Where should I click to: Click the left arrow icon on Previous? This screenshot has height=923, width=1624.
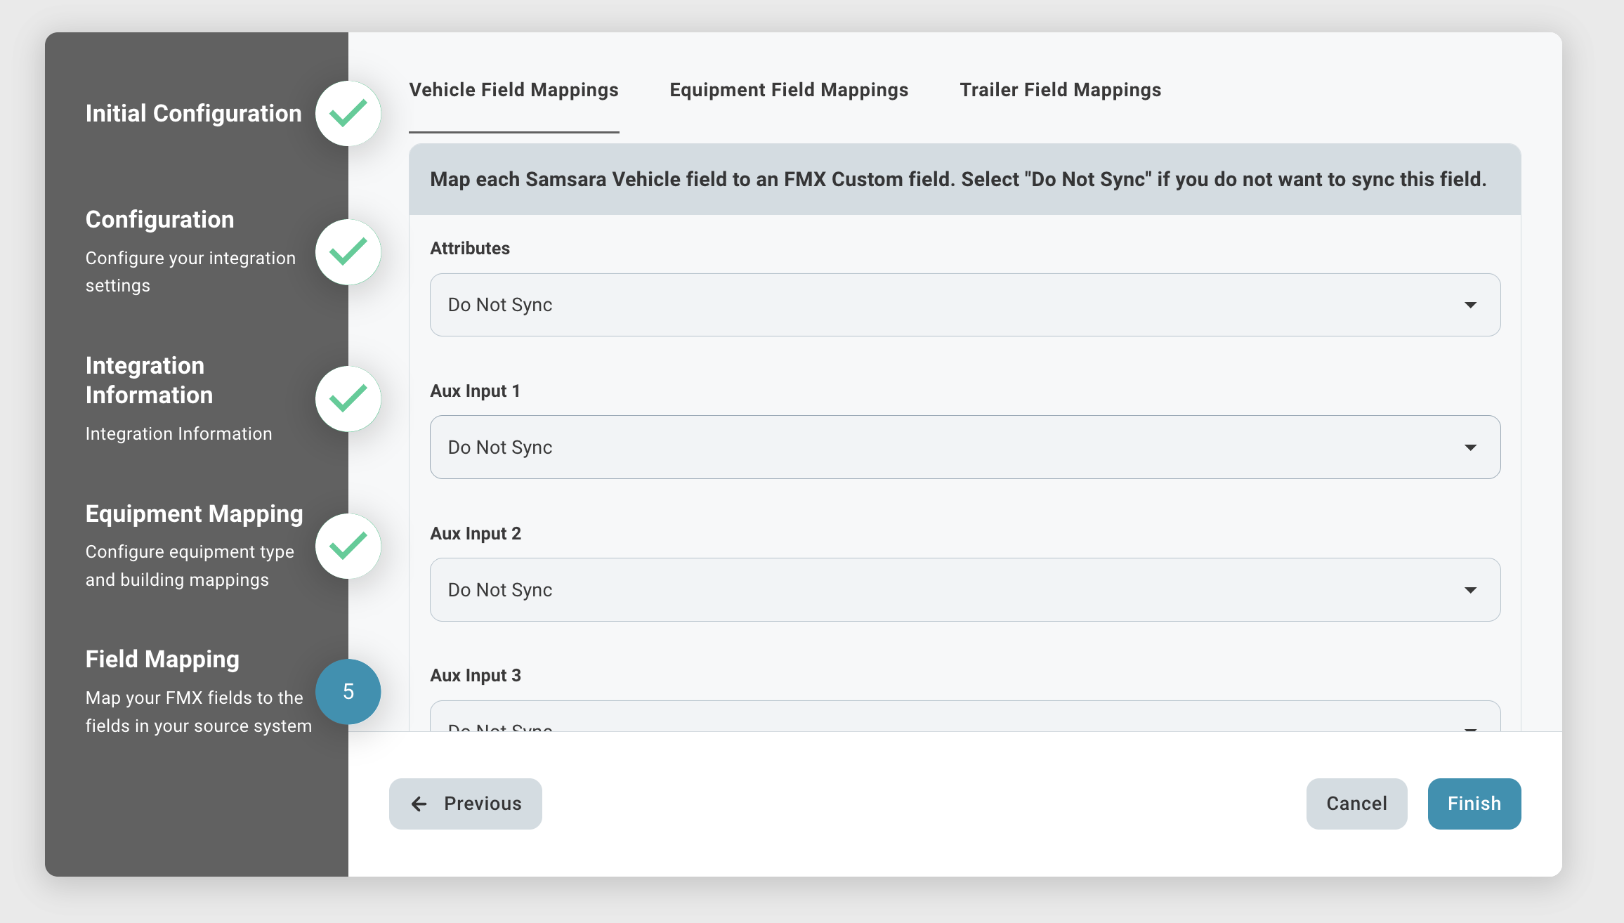[x=419, y=804]
